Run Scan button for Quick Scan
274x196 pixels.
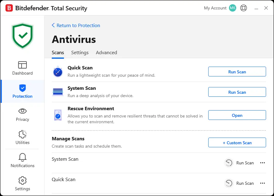(x=237, y=72)
